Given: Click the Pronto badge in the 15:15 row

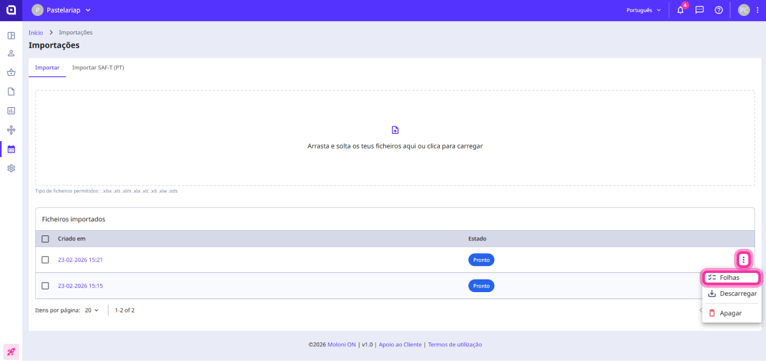Looking at the screenshot, I should (x=481, y=286).
